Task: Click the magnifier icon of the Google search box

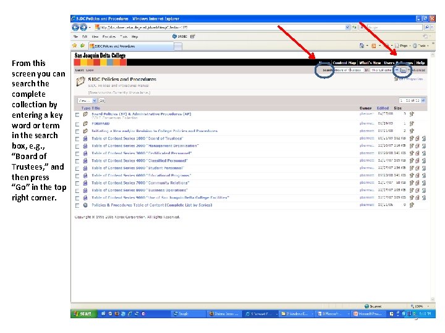Action: point(427,27)
